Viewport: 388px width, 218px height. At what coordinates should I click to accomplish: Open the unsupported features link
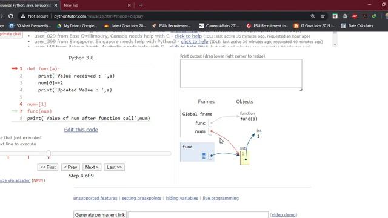pyautogui.click(x=95, y=198)
